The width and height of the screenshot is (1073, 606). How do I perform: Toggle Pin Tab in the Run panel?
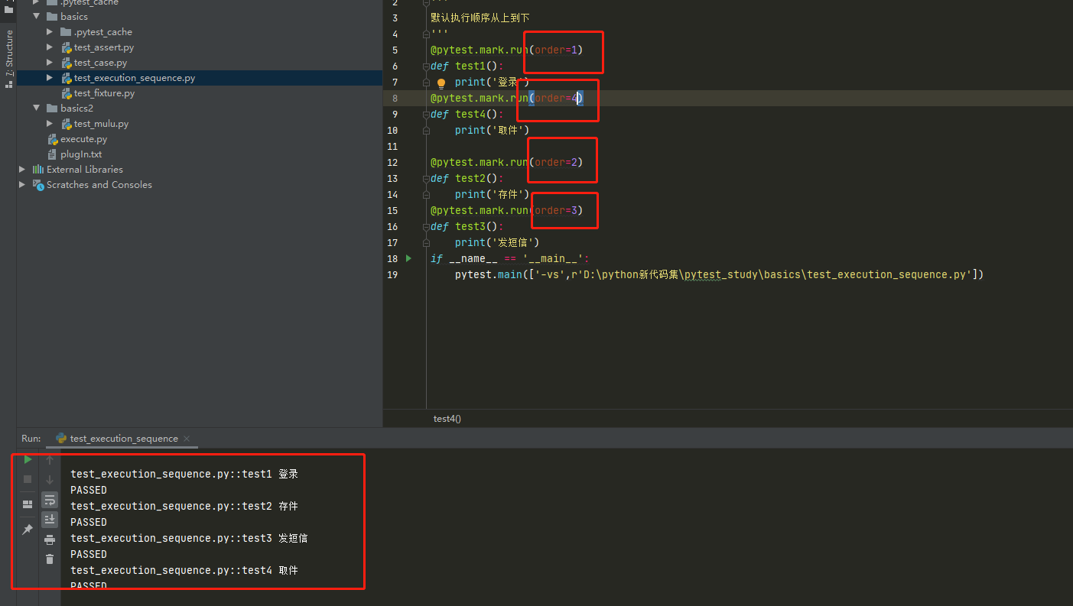(28, 530)
